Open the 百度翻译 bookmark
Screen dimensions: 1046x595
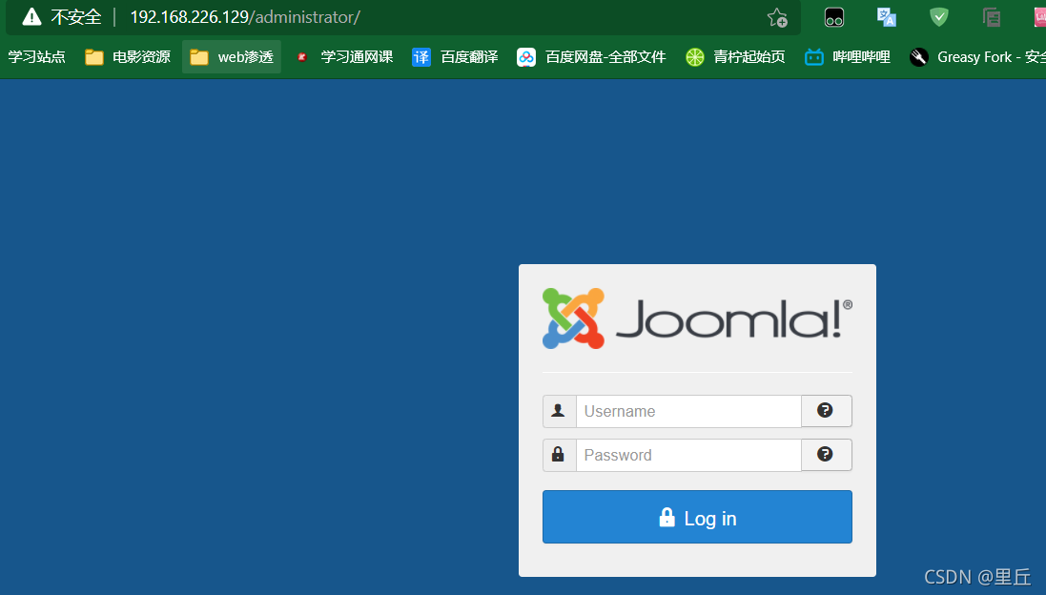pos(455,57)
